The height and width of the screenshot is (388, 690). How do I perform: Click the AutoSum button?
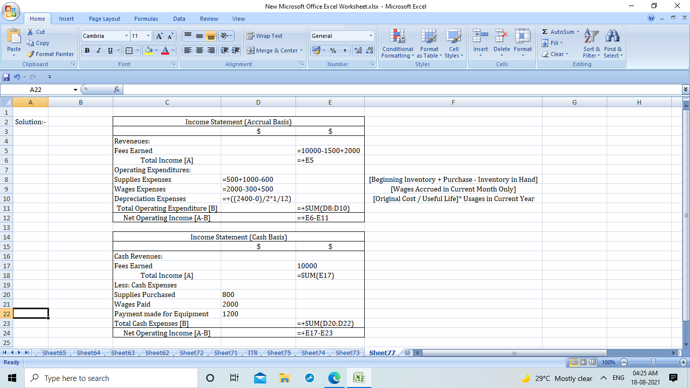tap(558, 32)
